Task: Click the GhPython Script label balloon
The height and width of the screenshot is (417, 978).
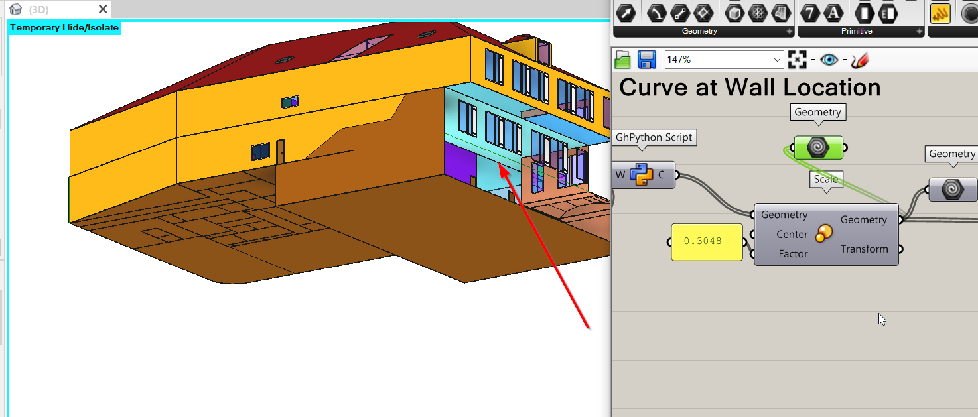Action: (654, 137)
